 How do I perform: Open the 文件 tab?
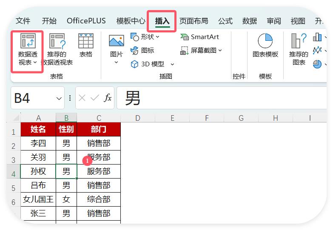[23, 21]
